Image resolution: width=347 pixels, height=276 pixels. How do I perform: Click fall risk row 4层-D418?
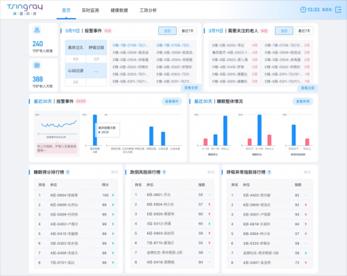(x=172, y=262)
